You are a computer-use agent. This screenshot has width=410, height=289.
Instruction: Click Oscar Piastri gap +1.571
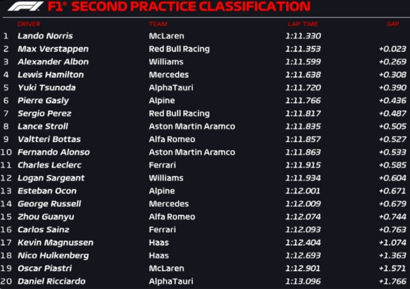(392, 268)
